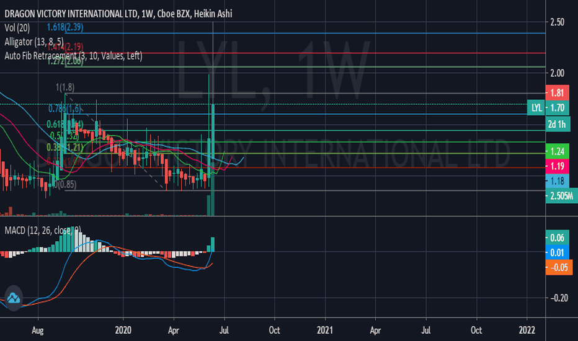578x341 pixels.
Task: Click the orange -0.05 signal value label
Action: coord(559,267)
